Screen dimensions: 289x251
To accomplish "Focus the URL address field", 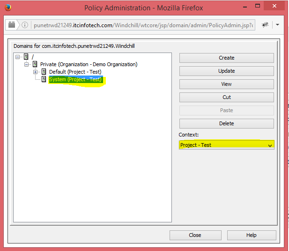I will pos(143,25).
